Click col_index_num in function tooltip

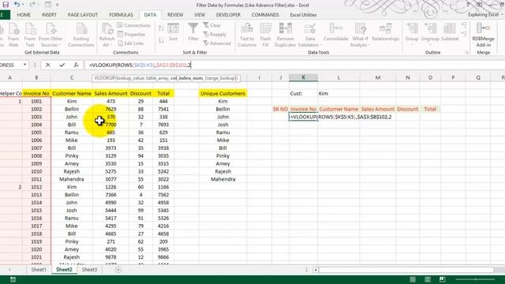click(186, 78)
